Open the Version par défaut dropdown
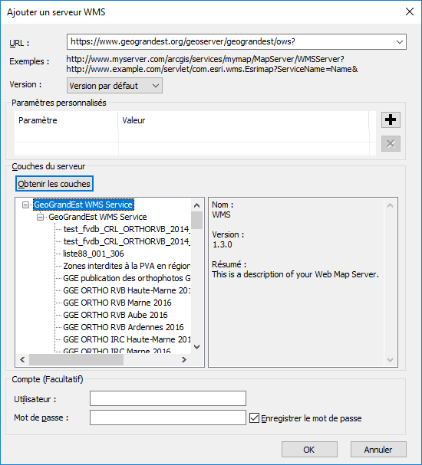The height and width of the screenshot is (465, 422). (114, 86)
